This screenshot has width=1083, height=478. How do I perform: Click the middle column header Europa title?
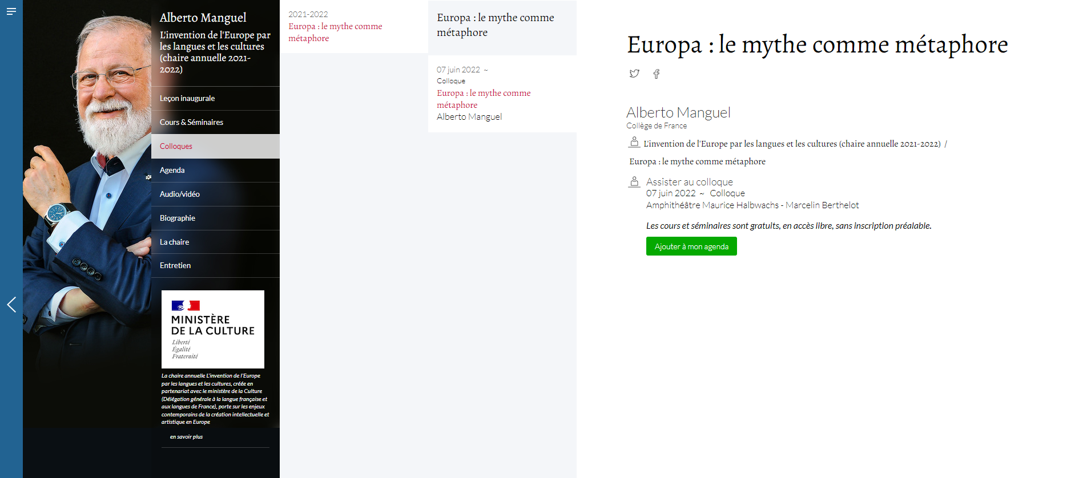coord(496,25)
